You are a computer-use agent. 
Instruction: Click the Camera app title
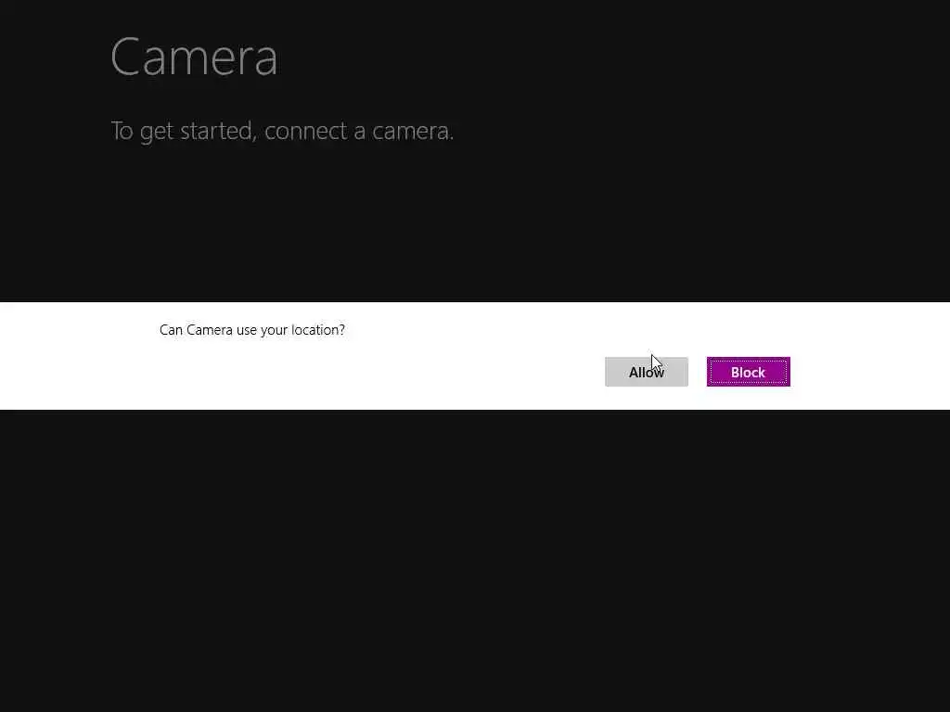(x=194, y=57)
